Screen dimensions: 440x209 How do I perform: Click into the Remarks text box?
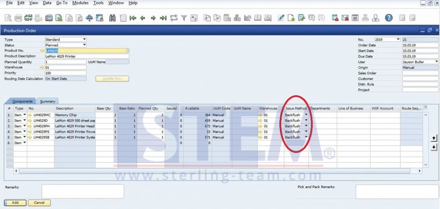(82, 191)
